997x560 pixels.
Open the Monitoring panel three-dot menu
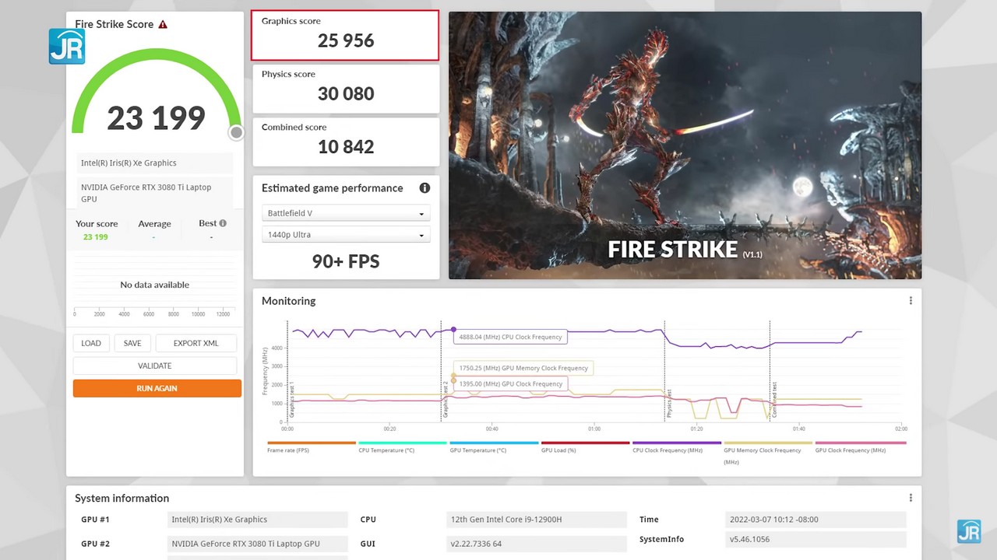pyautogui.click(x=911, y=301)
